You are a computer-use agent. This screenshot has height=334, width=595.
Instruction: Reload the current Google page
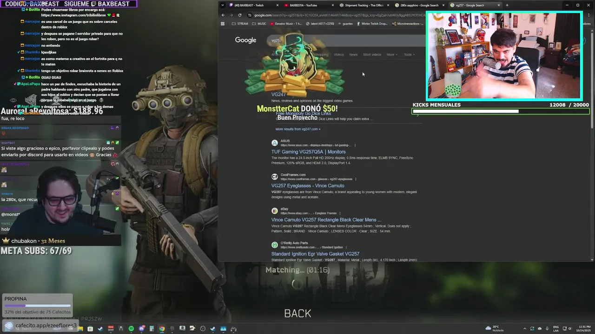(x=240, y=15)
